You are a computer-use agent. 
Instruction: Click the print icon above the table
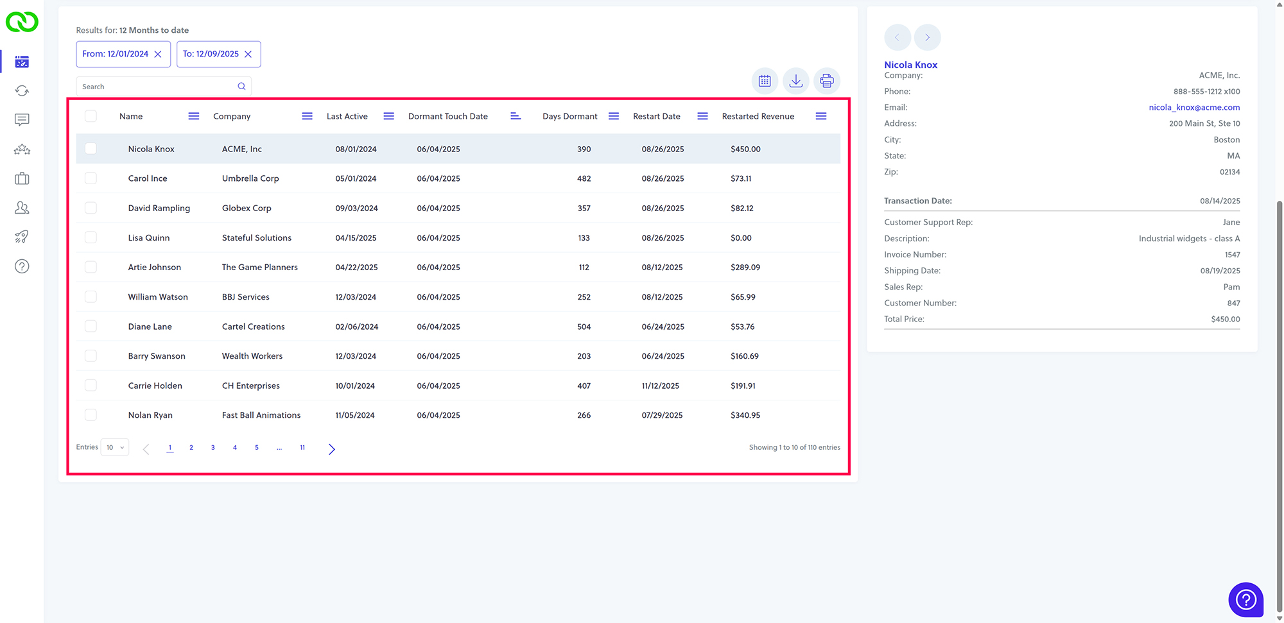[826, 81]
